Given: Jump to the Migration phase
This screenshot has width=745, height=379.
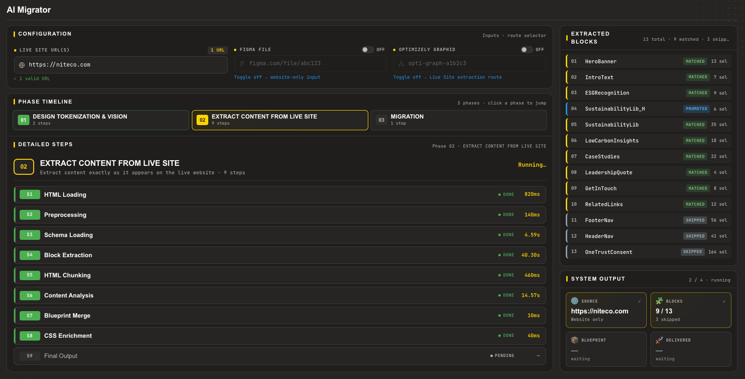Looking at the screenshot, I should 459,120.
